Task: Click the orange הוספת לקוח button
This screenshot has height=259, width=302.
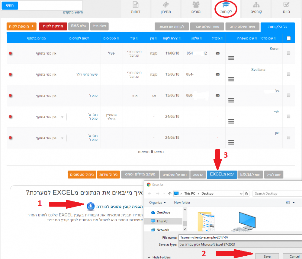Action: [21, 26]
